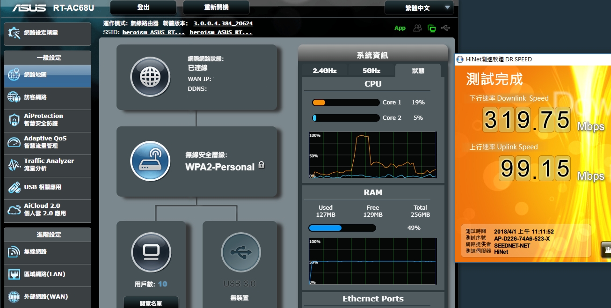Click the "WPA2-Personal" security level text
611x308 pixels.
pyautogui.click(x=220, y=167)
